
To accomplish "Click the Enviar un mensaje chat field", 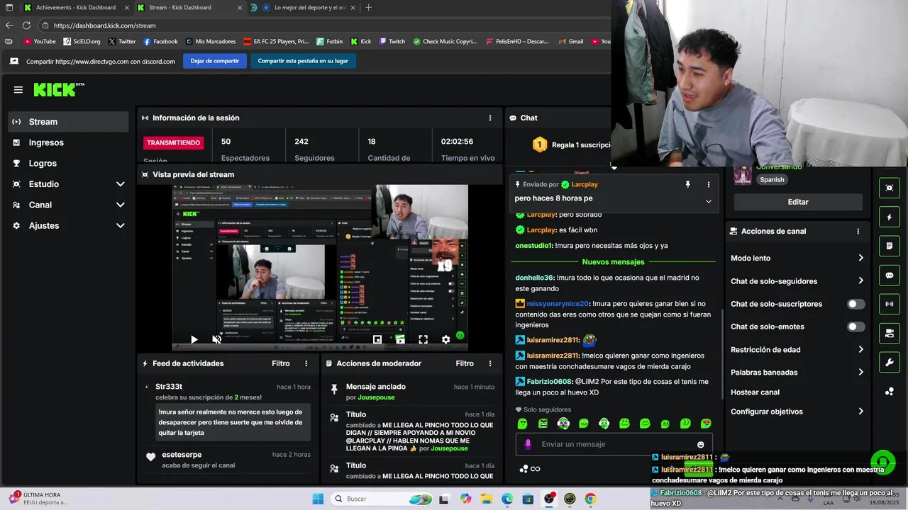I will click(614, 444).
